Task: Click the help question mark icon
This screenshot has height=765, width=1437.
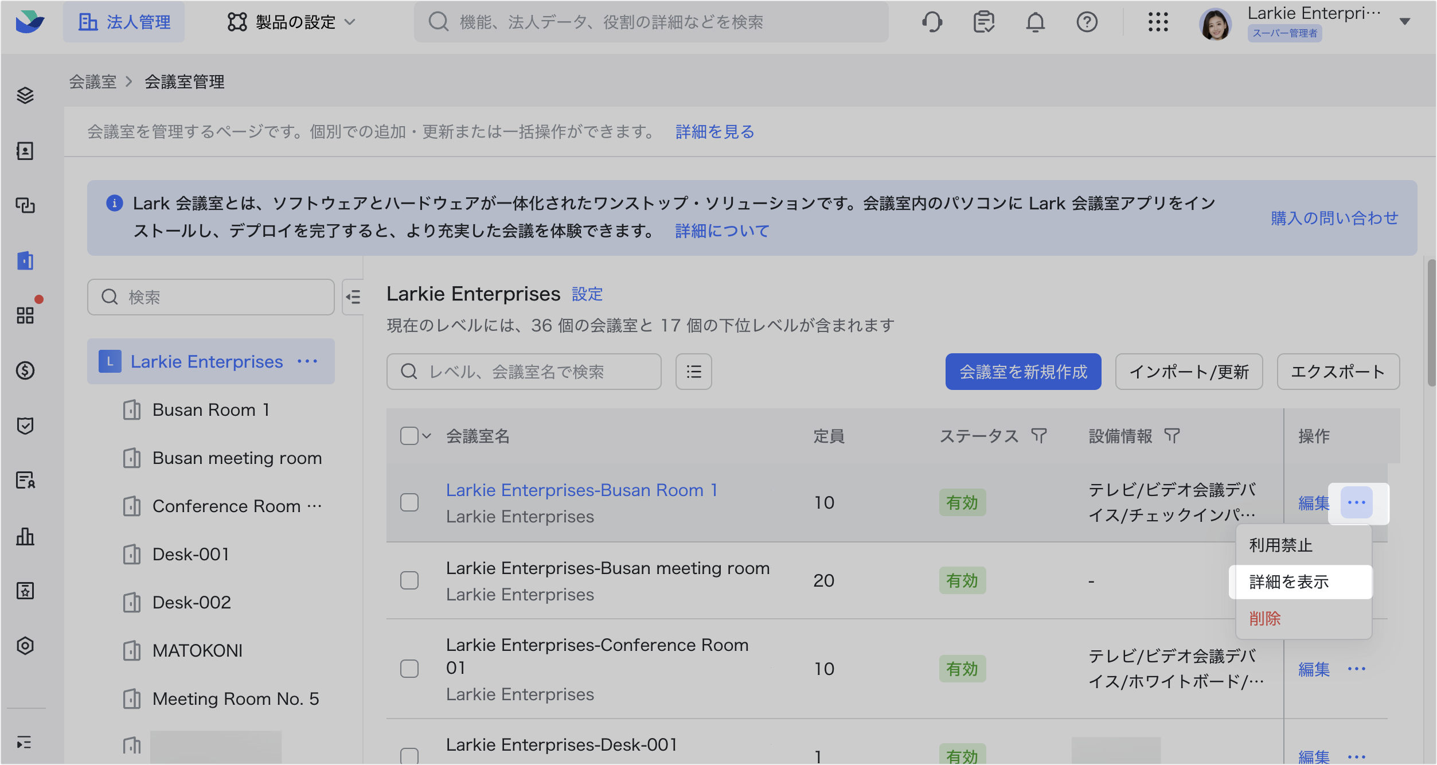Action: coord(1087,22)
